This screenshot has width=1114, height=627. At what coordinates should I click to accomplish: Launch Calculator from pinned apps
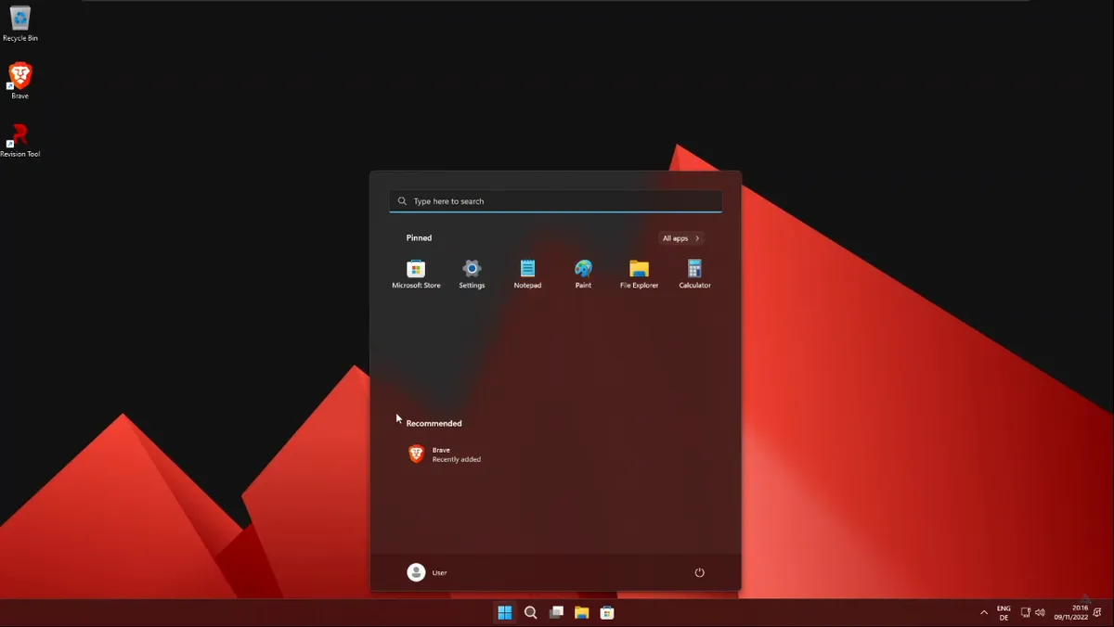click(694, 275)
